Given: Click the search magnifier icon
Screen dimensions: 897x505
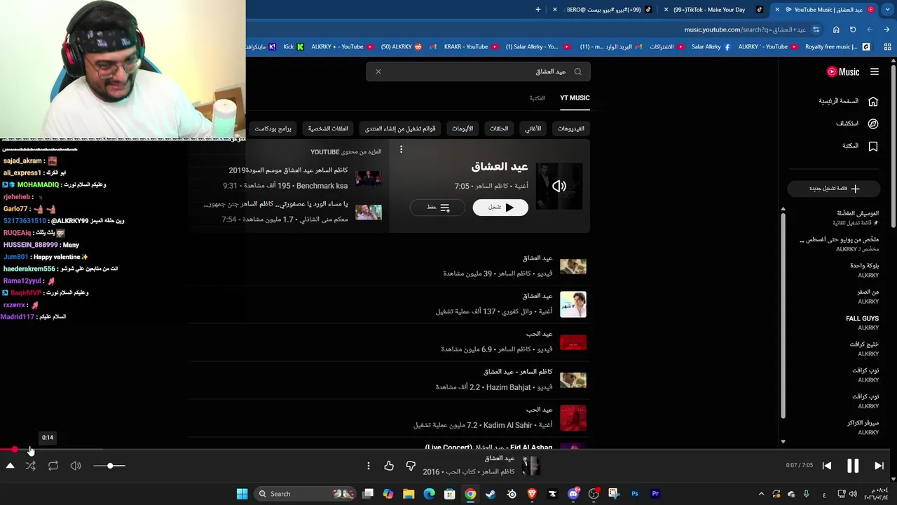Looking at the screenshot, I should tap(577, 72).
